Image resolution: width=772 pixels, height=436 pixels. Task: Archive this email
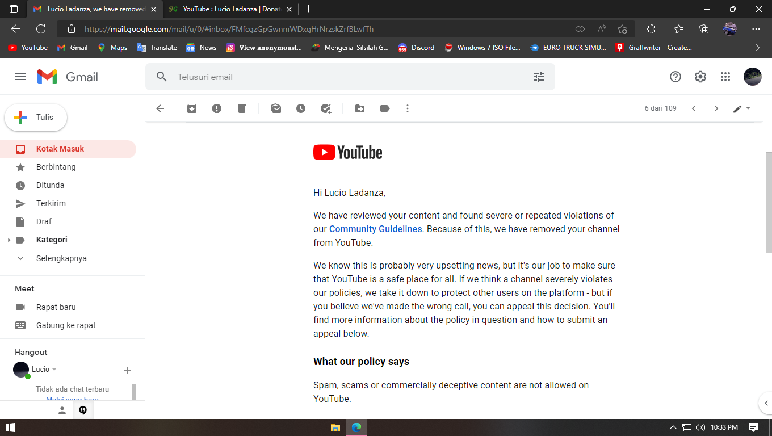coord(192,108)
